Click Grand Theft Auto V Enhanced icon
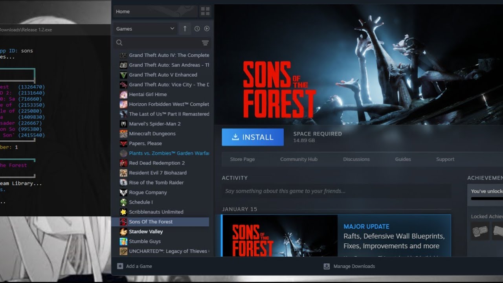The image size is (503, 283). tap(123, 75)
